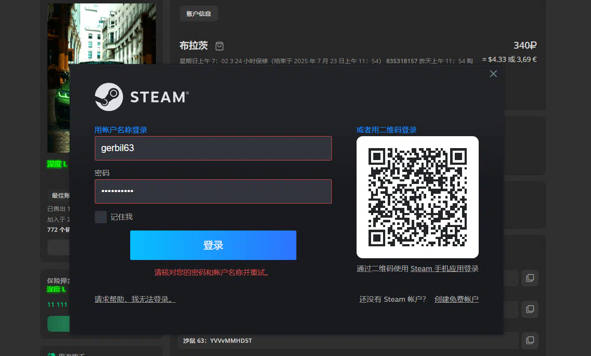Click the red error message 请核对您的密码和帐户名称并重试
Screen dimensions: 591x356
pyautogui.click(x=213, y=273)
